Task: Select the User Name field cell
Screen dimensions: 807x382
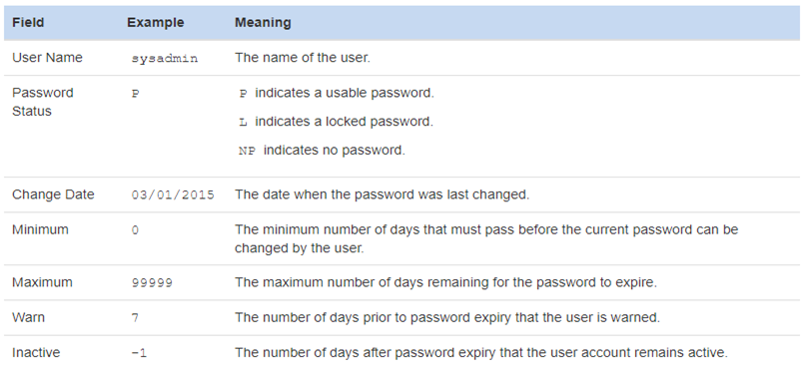Action: pyautogui.click(x=47, y=58)
